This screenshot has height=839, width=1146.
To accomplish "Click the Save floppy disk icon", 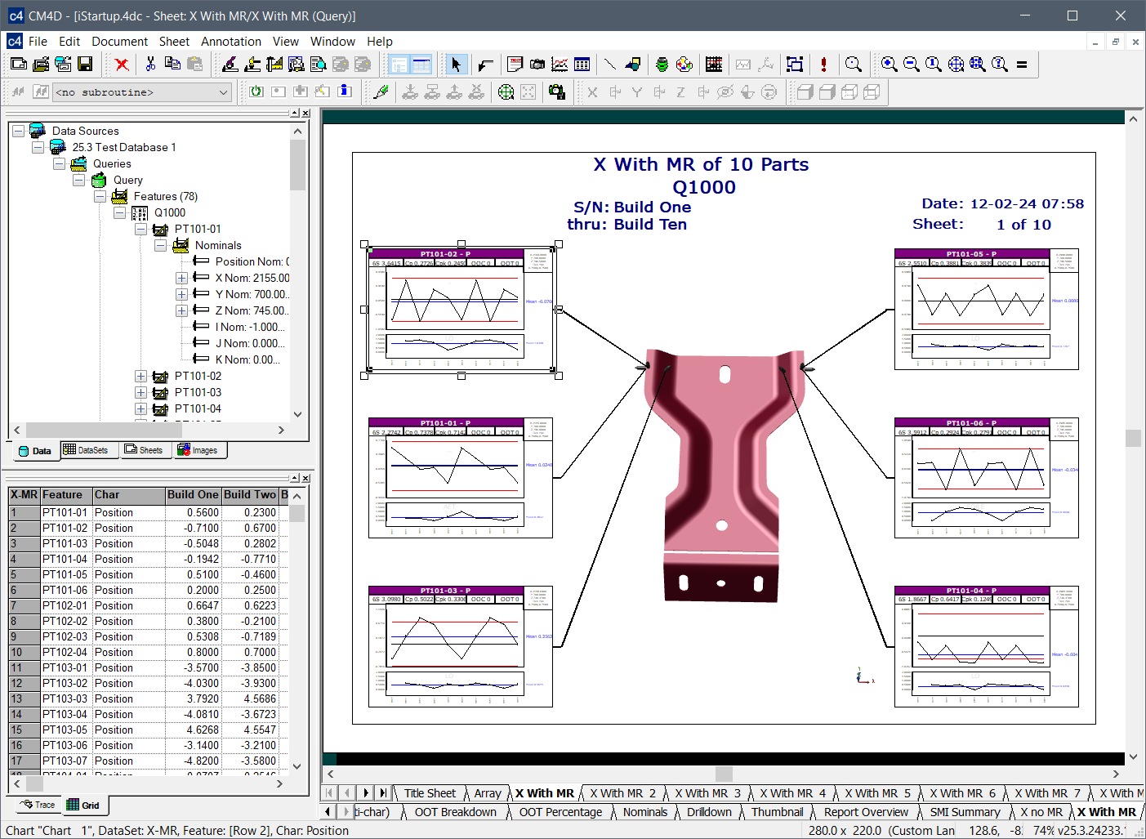I will coord(85,64).
